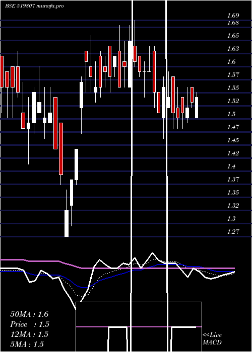The height and width of the screenshot is (352, 252).
Task: Click the 5MA : 1.5 readout
Action: coord(27,344)
